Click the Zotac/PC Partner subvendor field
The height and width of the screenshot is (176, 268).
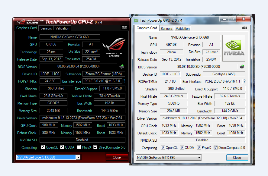[x=104, y=74]
